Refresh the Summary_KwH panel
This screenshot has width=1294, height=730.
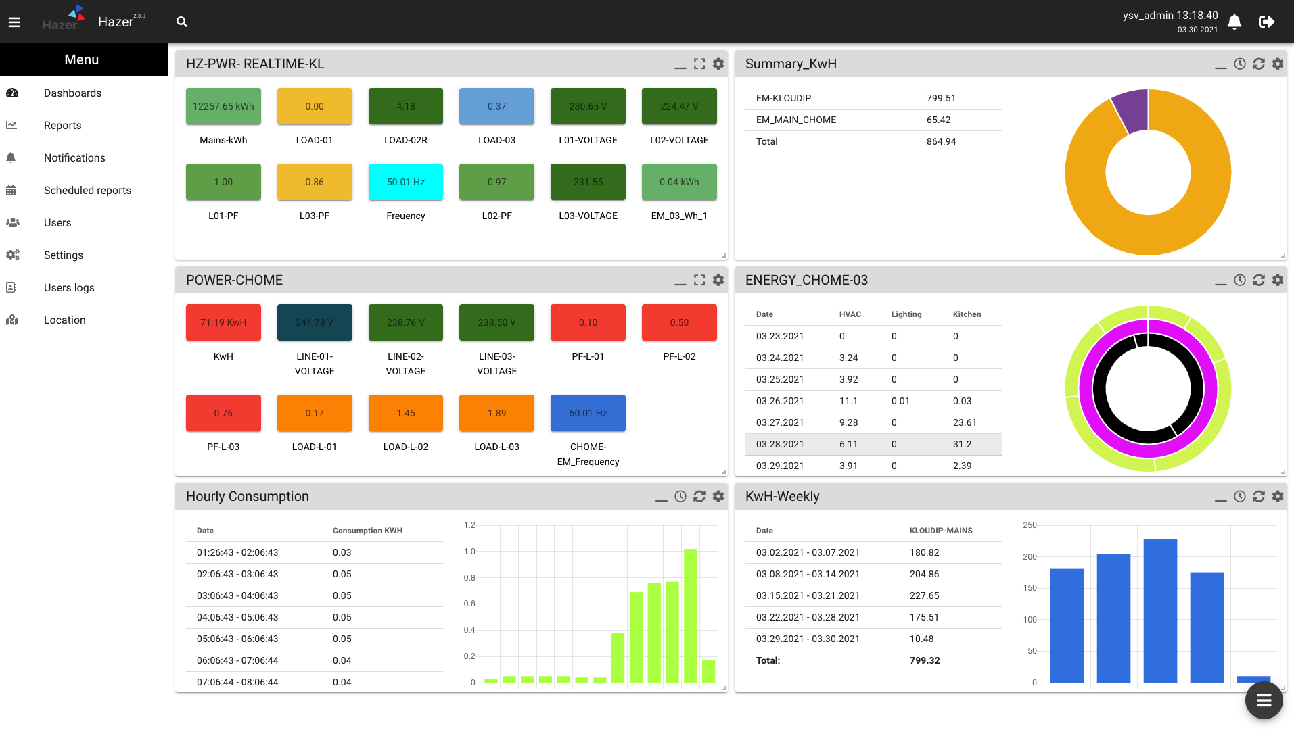click(1259, 64)
